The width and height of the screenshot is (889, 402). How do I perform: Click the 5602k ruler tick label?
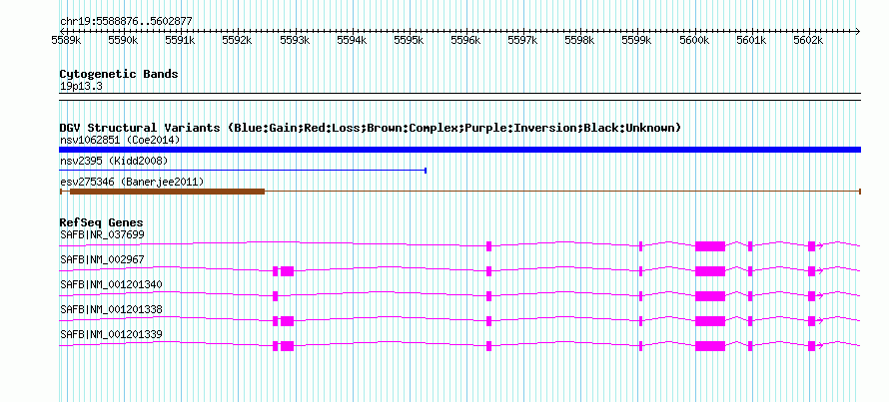809,40
